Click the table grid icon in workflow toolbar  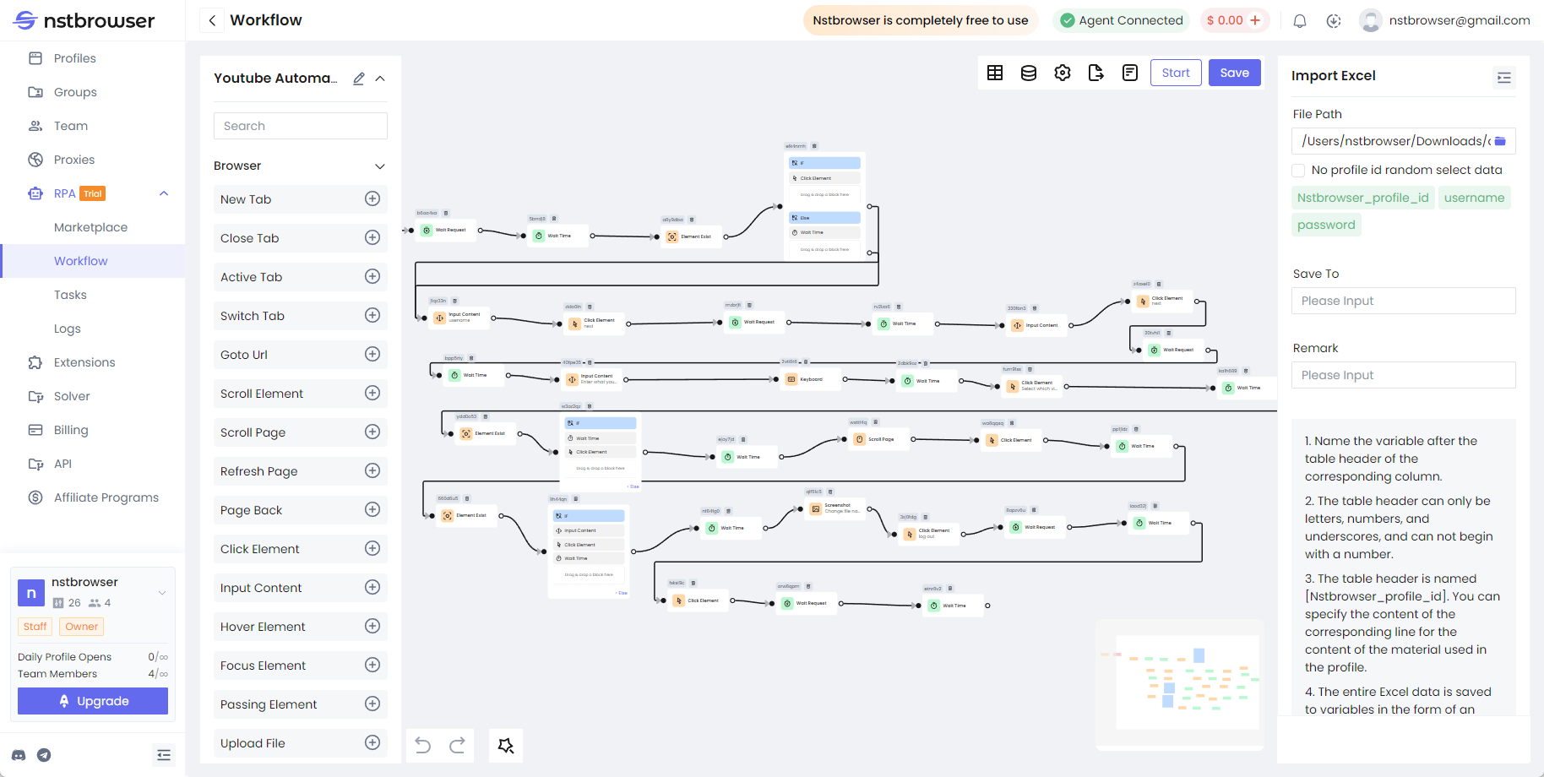[995, 73]
